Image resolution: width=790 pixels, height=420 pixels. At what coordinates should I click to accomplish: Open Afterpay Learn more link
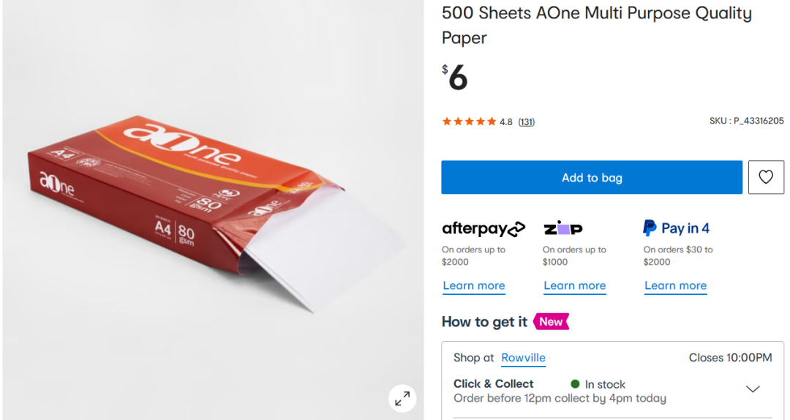474,285
